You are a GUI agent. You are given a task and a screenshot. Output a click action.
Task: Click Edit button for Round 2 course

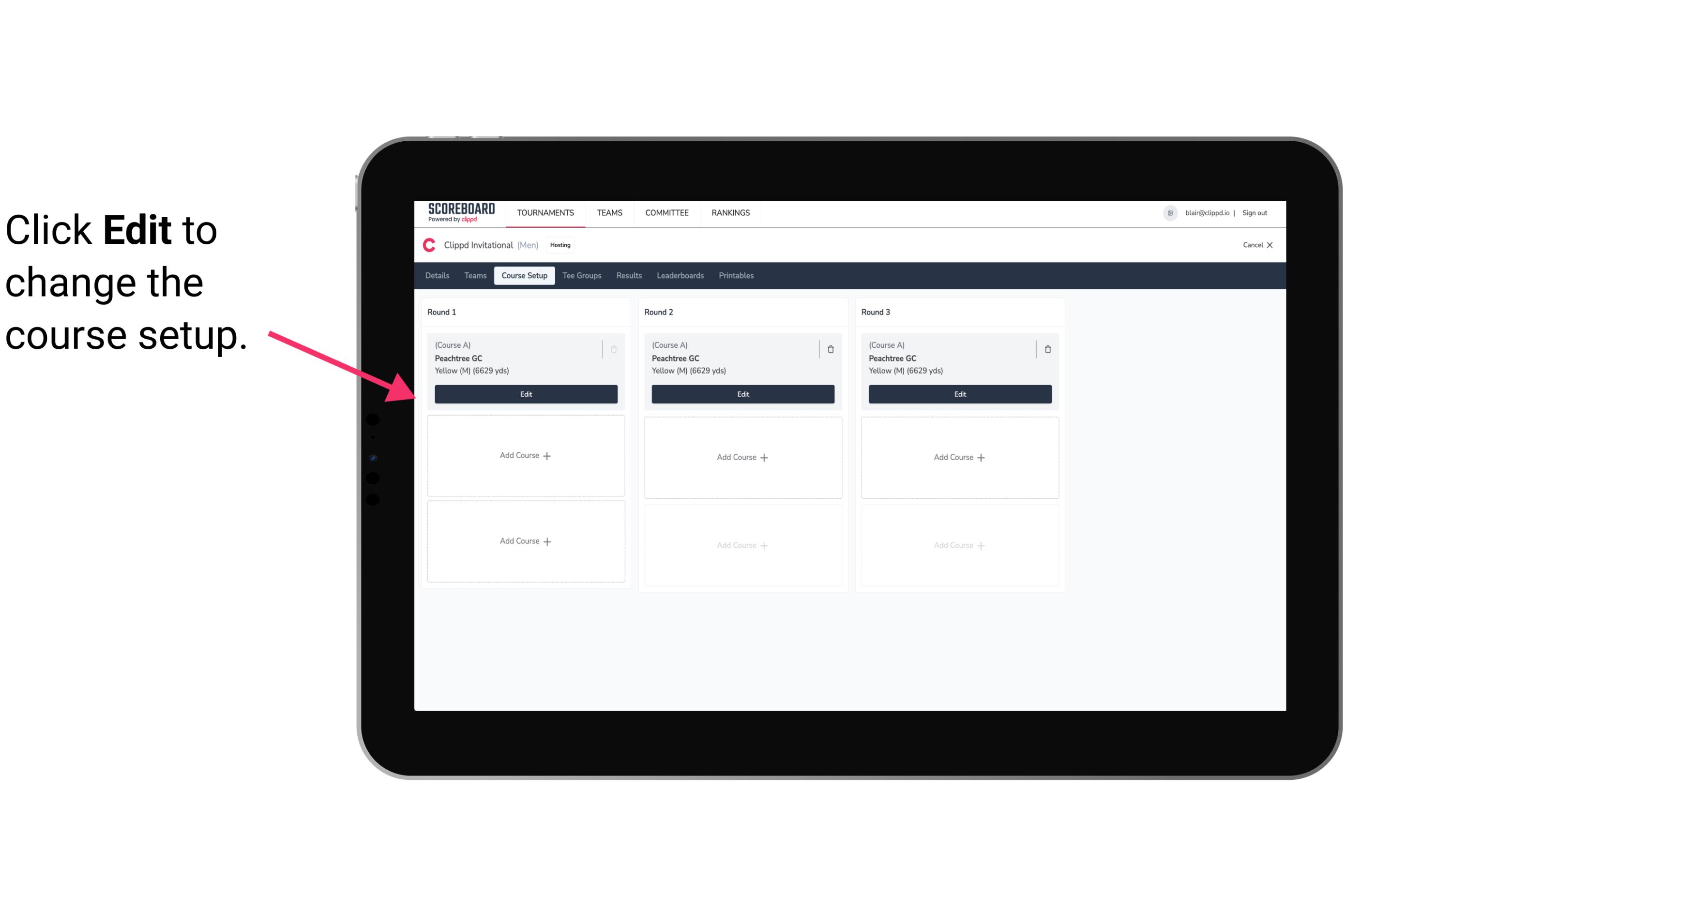(742, 394)
